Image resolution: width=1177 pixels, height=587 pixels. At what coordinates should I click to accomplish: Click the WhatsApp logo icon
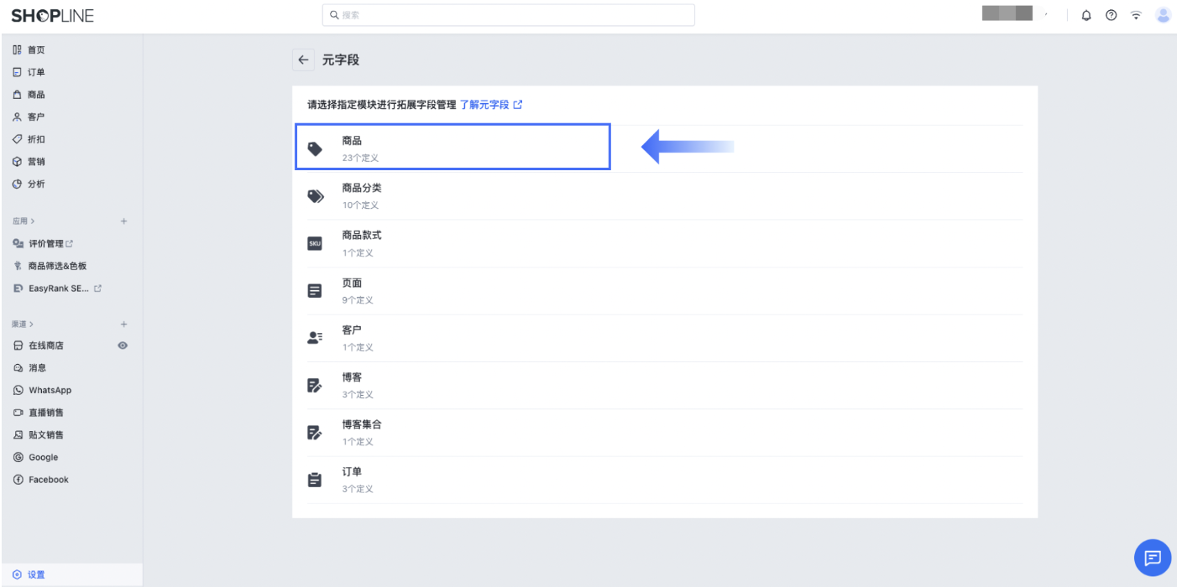(x=18, y=390)
